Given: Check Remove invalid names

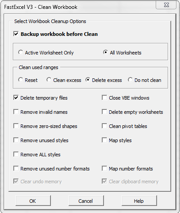Looking at the screenshot, I should (x=16, y=112).
